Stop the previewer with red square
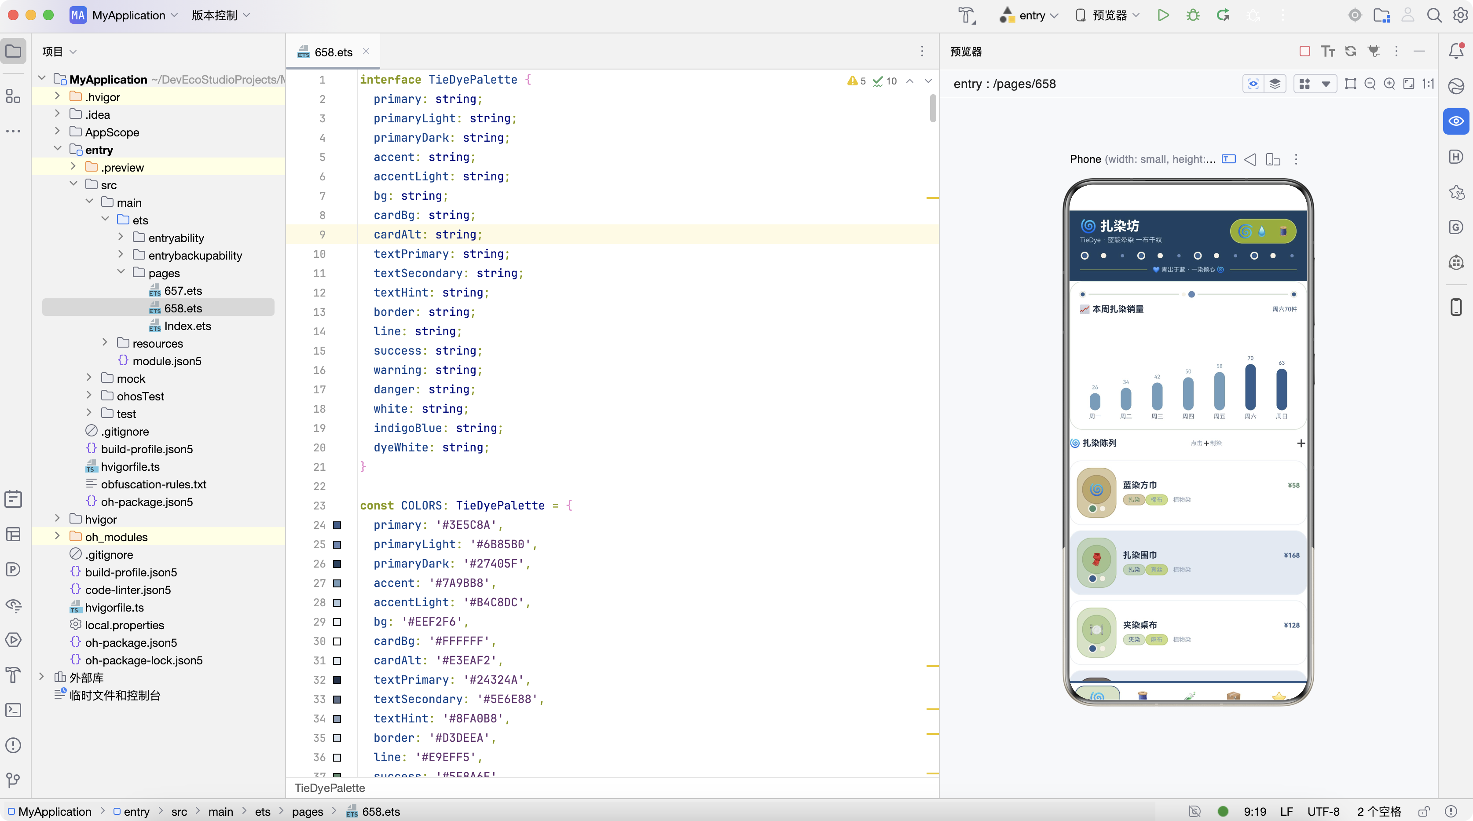Viewport: 1473px width, 821px height. coord(1305,51)
